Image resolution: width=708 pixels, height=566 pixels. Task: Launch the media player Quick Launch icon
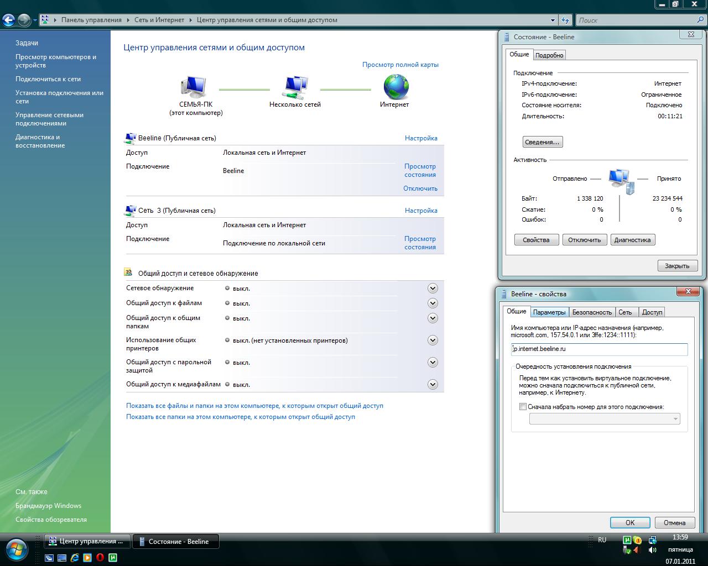[87, 558]
